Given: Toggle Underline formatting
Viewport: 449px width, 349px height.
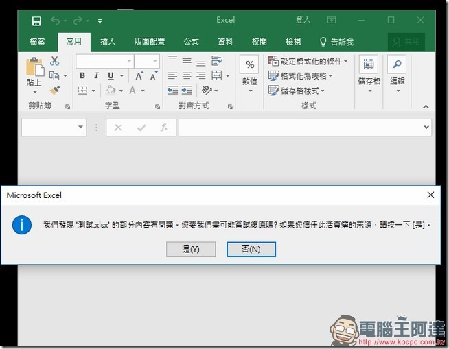Looking at the screenshot, I should (x=108, y=76).
